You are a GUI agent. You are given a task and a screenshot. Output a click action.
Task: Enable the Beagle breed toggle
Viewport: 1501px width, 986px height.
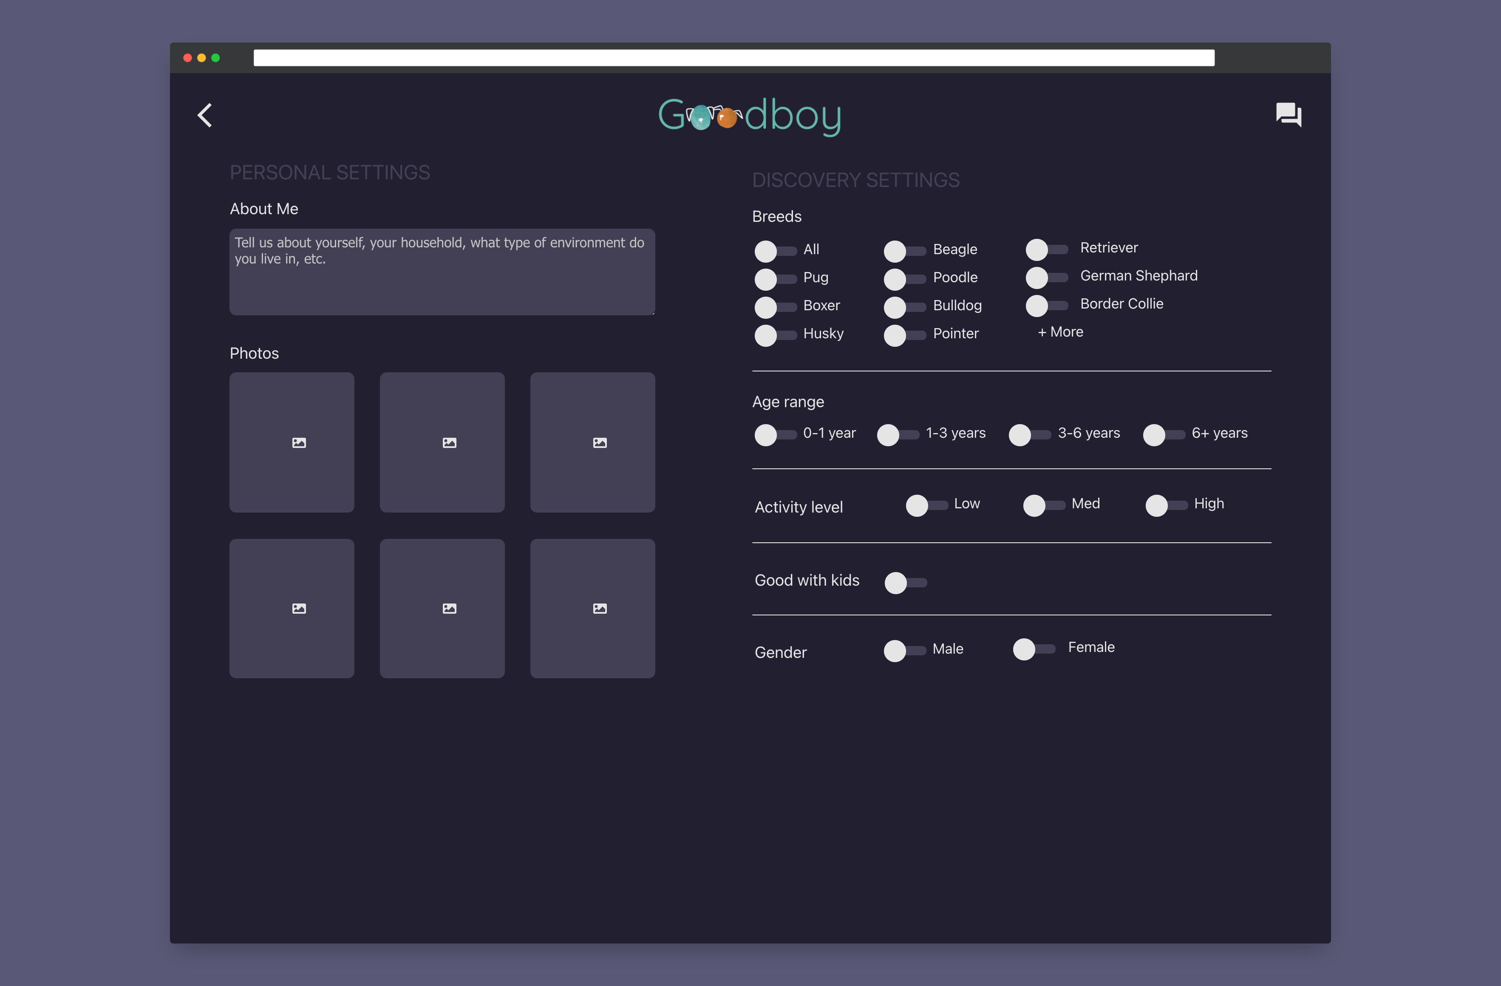[904, 251]
